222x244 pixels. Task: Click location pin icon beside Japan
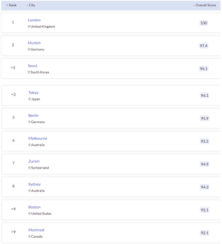[30, 99]
